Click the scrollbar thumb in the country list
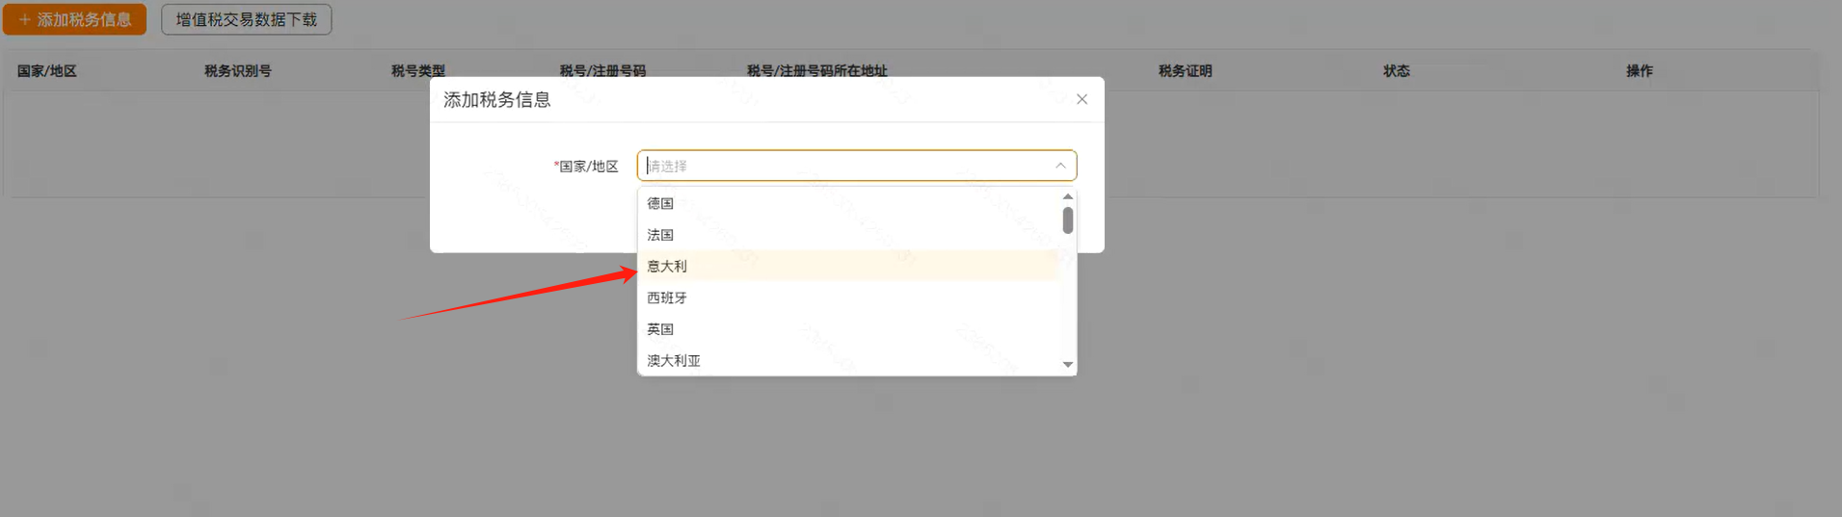Screen dimensions: 1842x517 pyautogui.click(x=1067, y=220)
